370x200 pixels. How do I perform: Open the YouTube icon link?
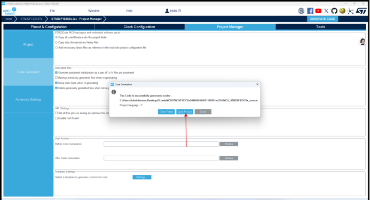coord(318,11)
